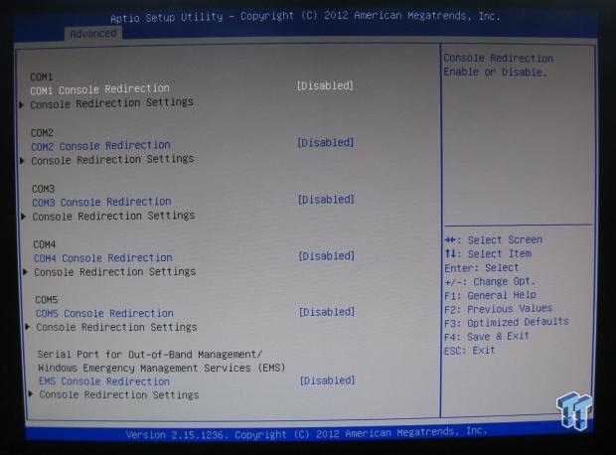Change the COM2 [Disabled] value
Viewport: 616px width, 455px height.
tap(326, 143)
